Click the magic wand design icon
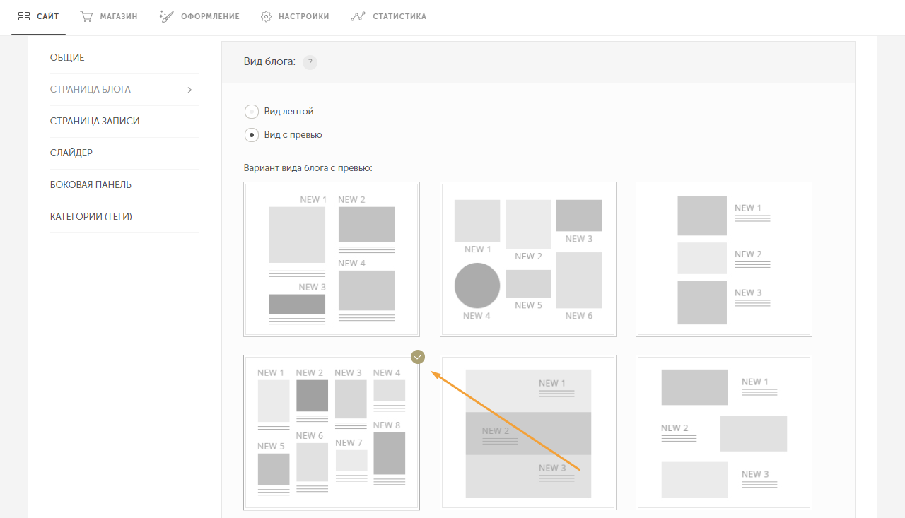 [166, 16]
